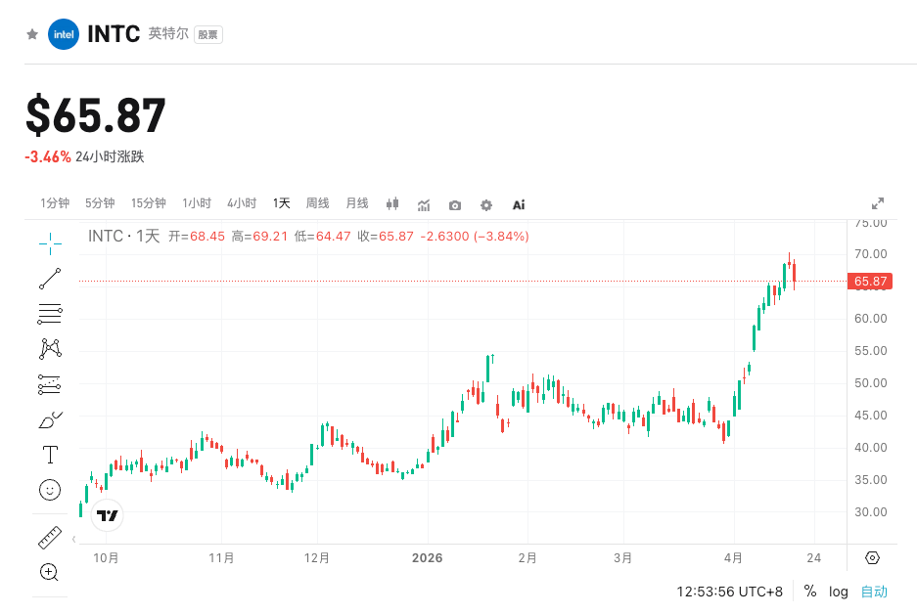Open the Fibonacci retracement tool
917x615 pixels.
50,314
